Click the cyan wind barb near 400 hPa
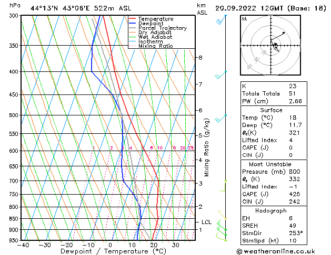The width and height of the screenshot is (331, 255). 220,75
